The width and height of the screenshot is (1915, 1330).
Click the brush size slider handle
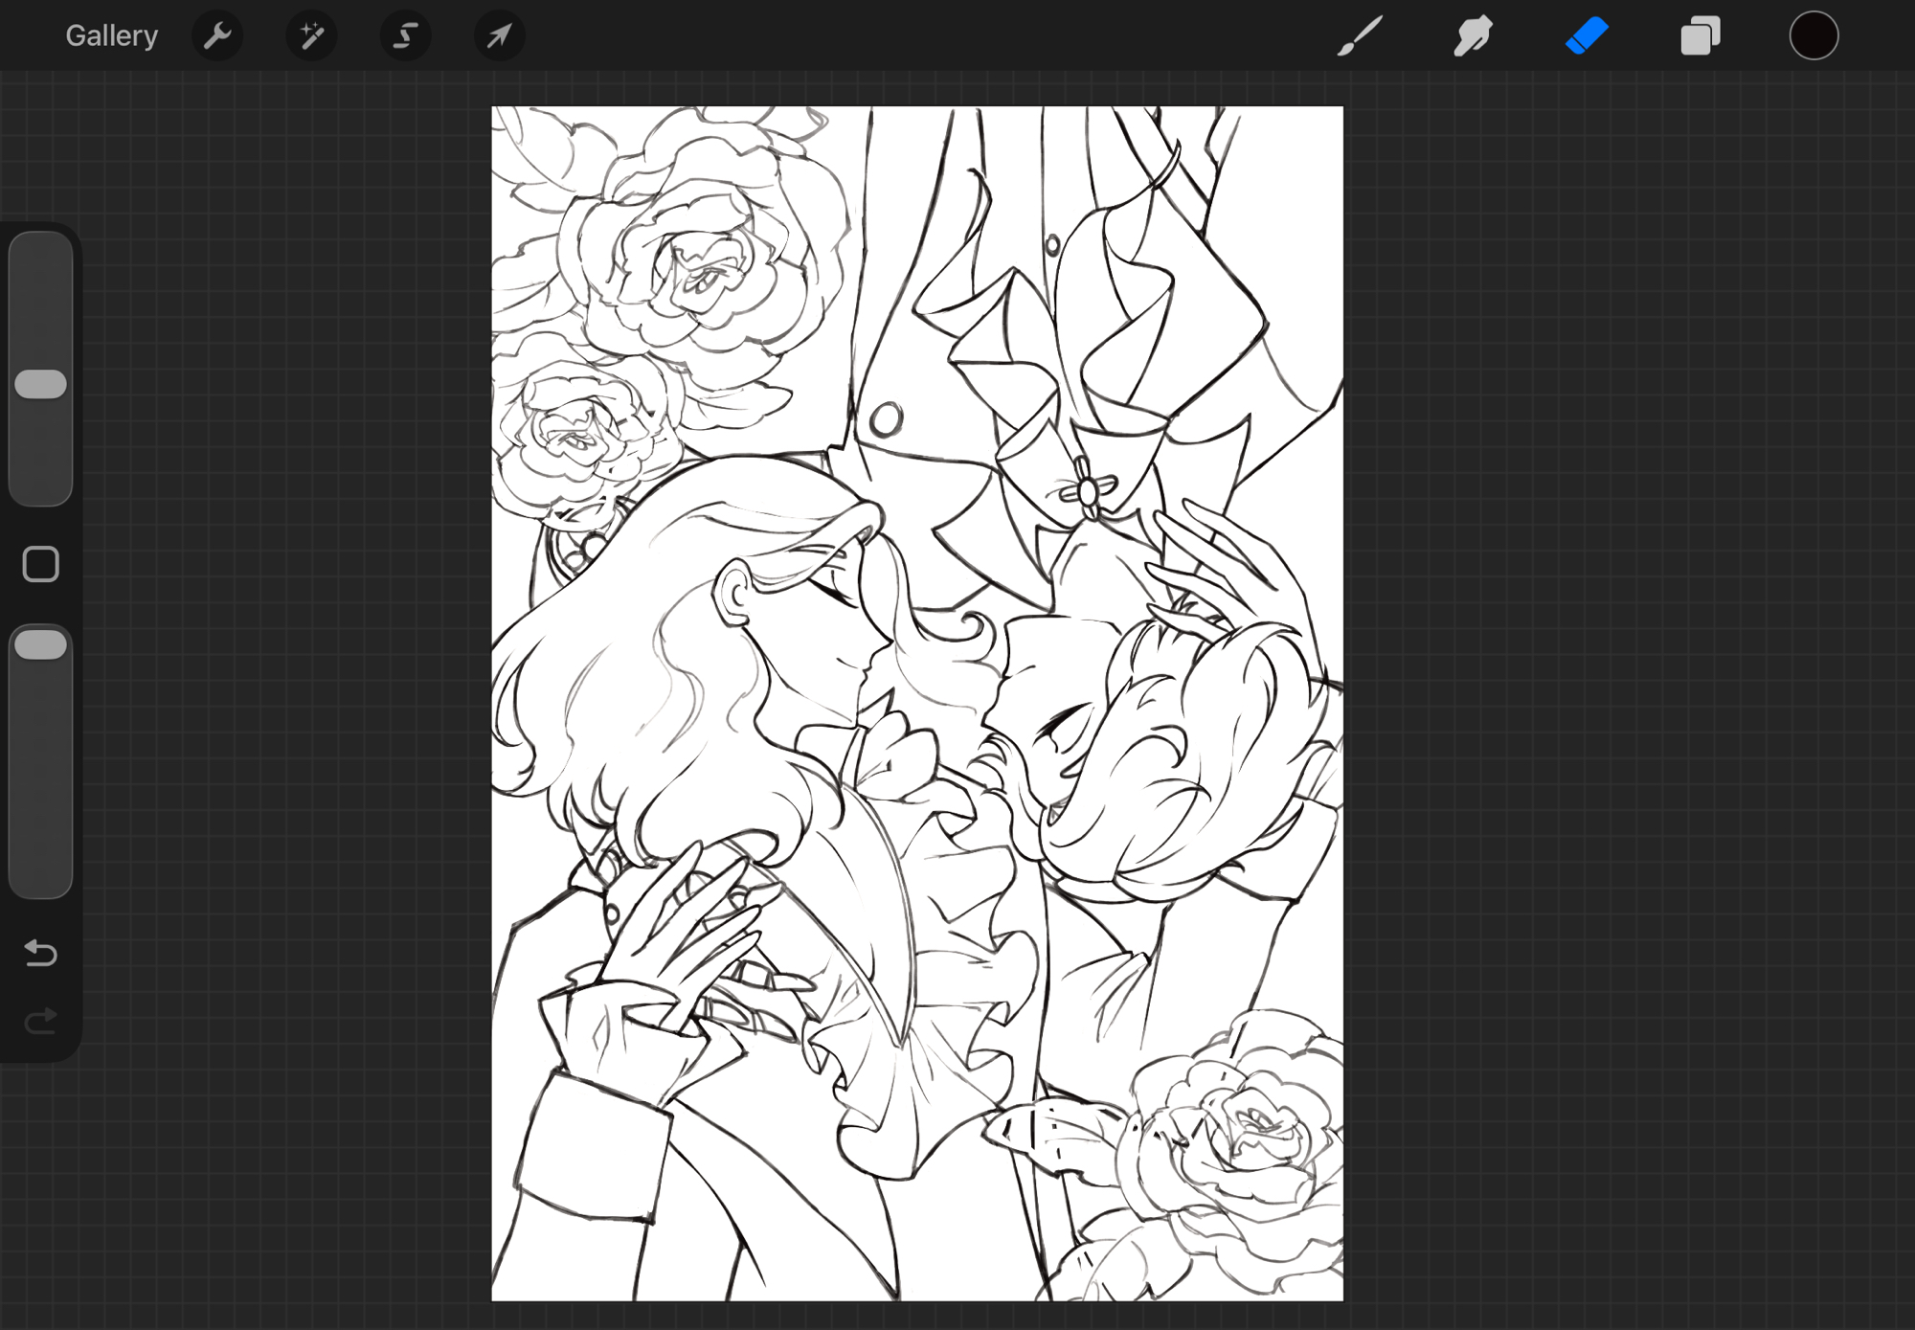pos(41,384)
